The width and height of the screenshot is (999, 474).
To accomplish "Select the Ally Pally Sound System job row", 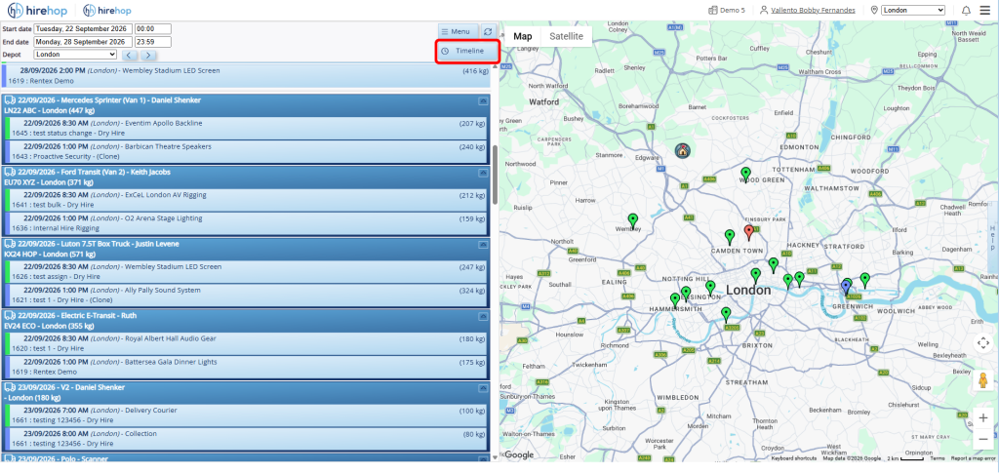I will (x=246, y=295).
